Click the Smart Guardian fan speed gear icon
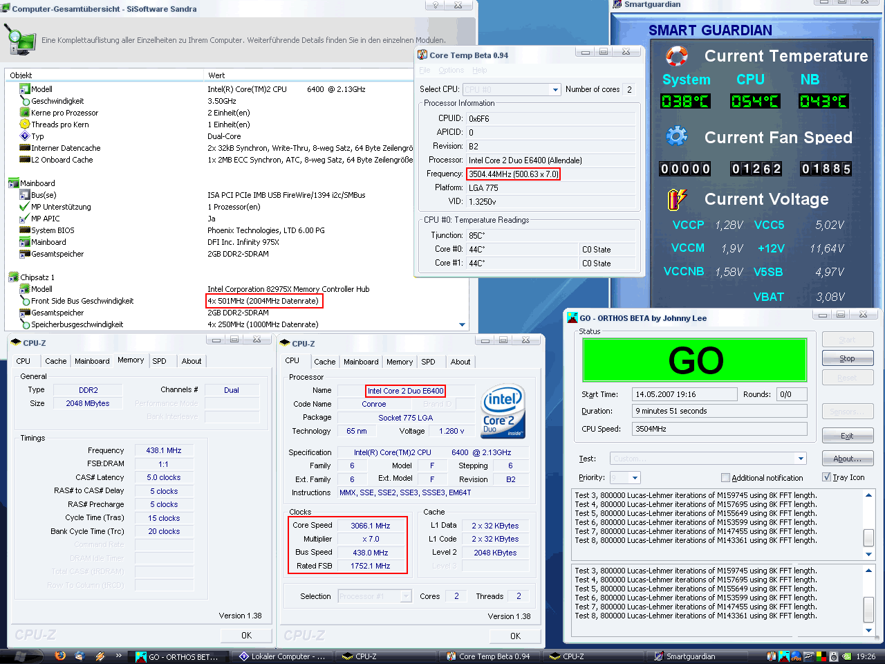 [676, 136]
